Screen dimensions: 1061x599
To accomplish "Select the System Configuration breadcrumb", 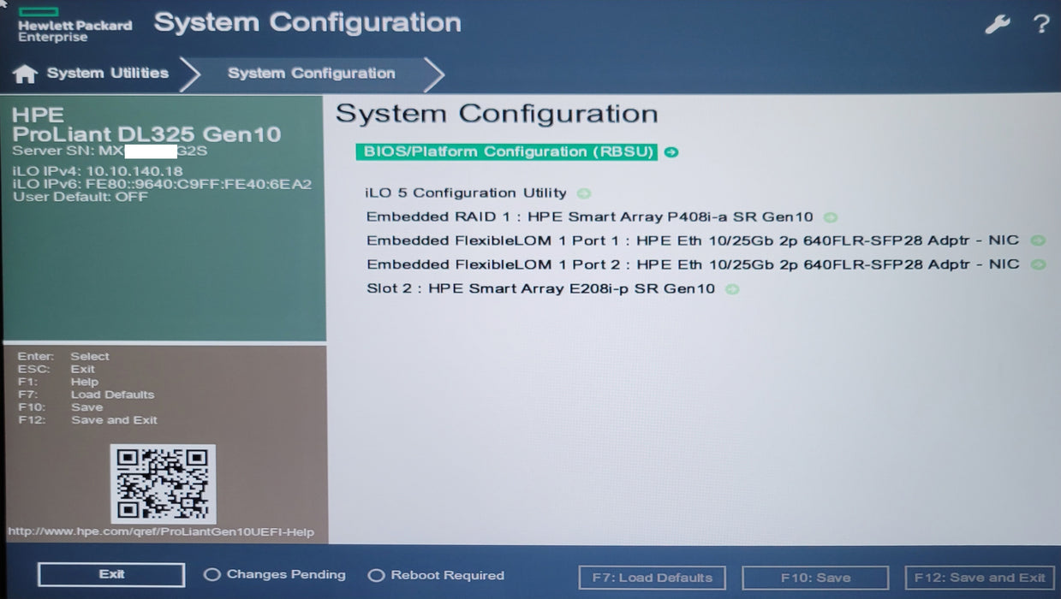I will 312,74.
